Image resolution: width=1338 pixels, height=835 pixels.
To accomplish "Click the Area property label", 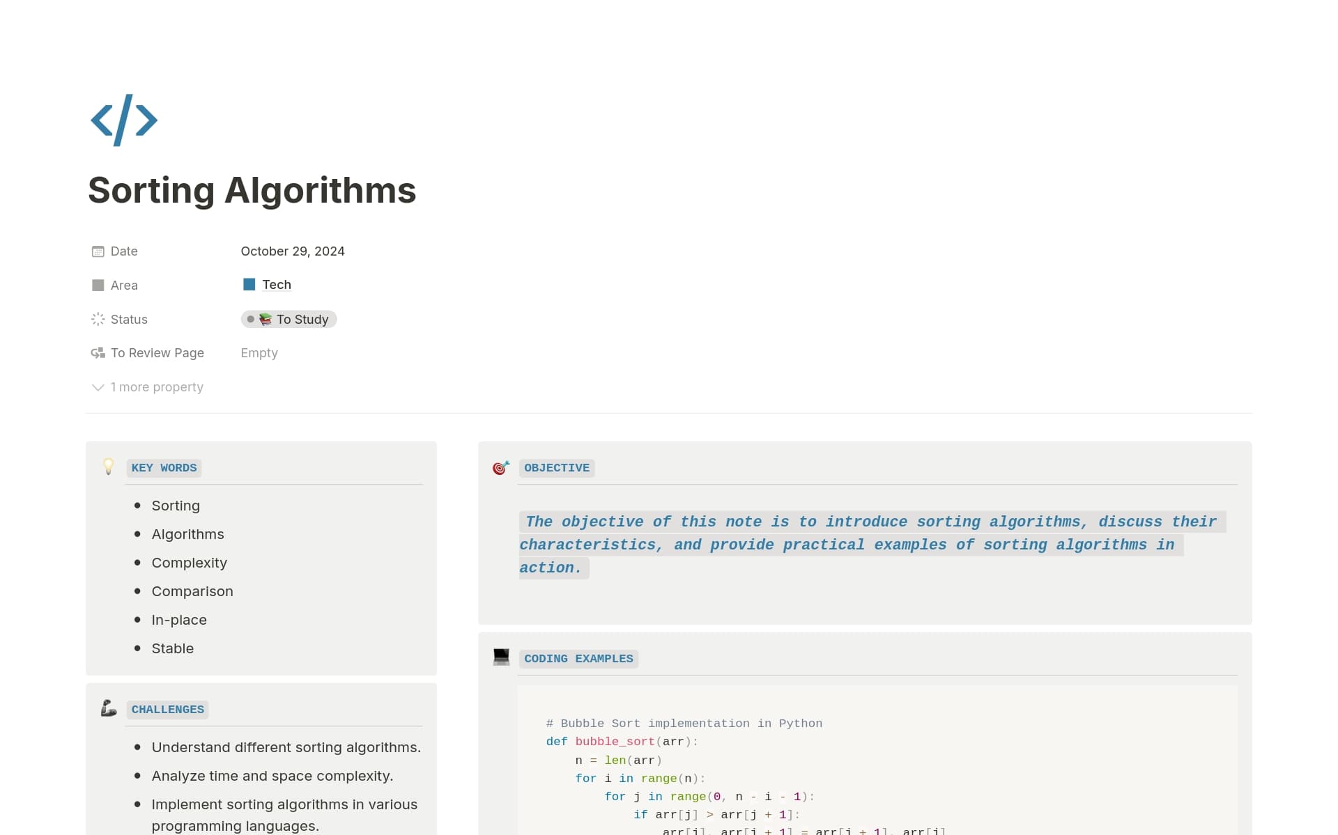I will [124, 286].
